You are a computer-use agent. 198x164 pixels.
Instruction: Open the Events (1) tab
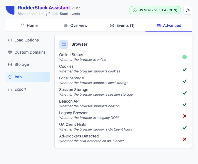(122, 25)
